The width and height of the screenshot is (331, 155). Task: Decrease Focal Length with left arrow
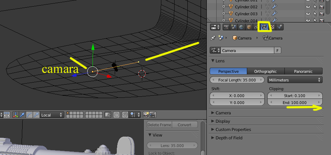coord(213,80)
